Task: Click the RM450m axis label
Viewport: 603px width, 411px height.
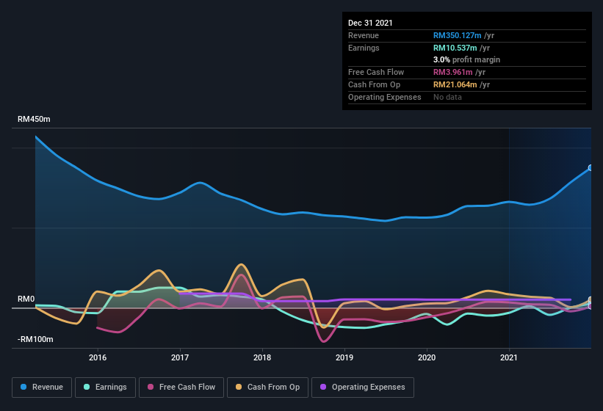Action: [x=34, y=119]
